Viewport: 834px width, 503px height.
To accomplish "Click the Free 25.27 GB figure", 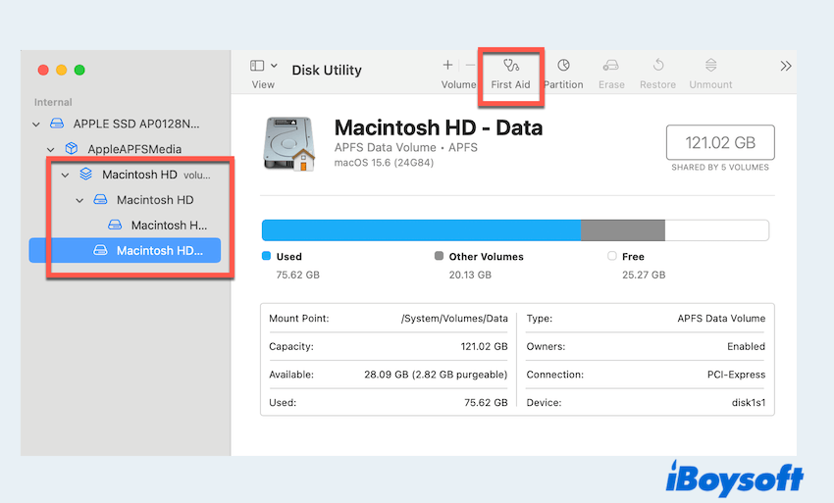I will pyautogui.click(x=644, y=275).
